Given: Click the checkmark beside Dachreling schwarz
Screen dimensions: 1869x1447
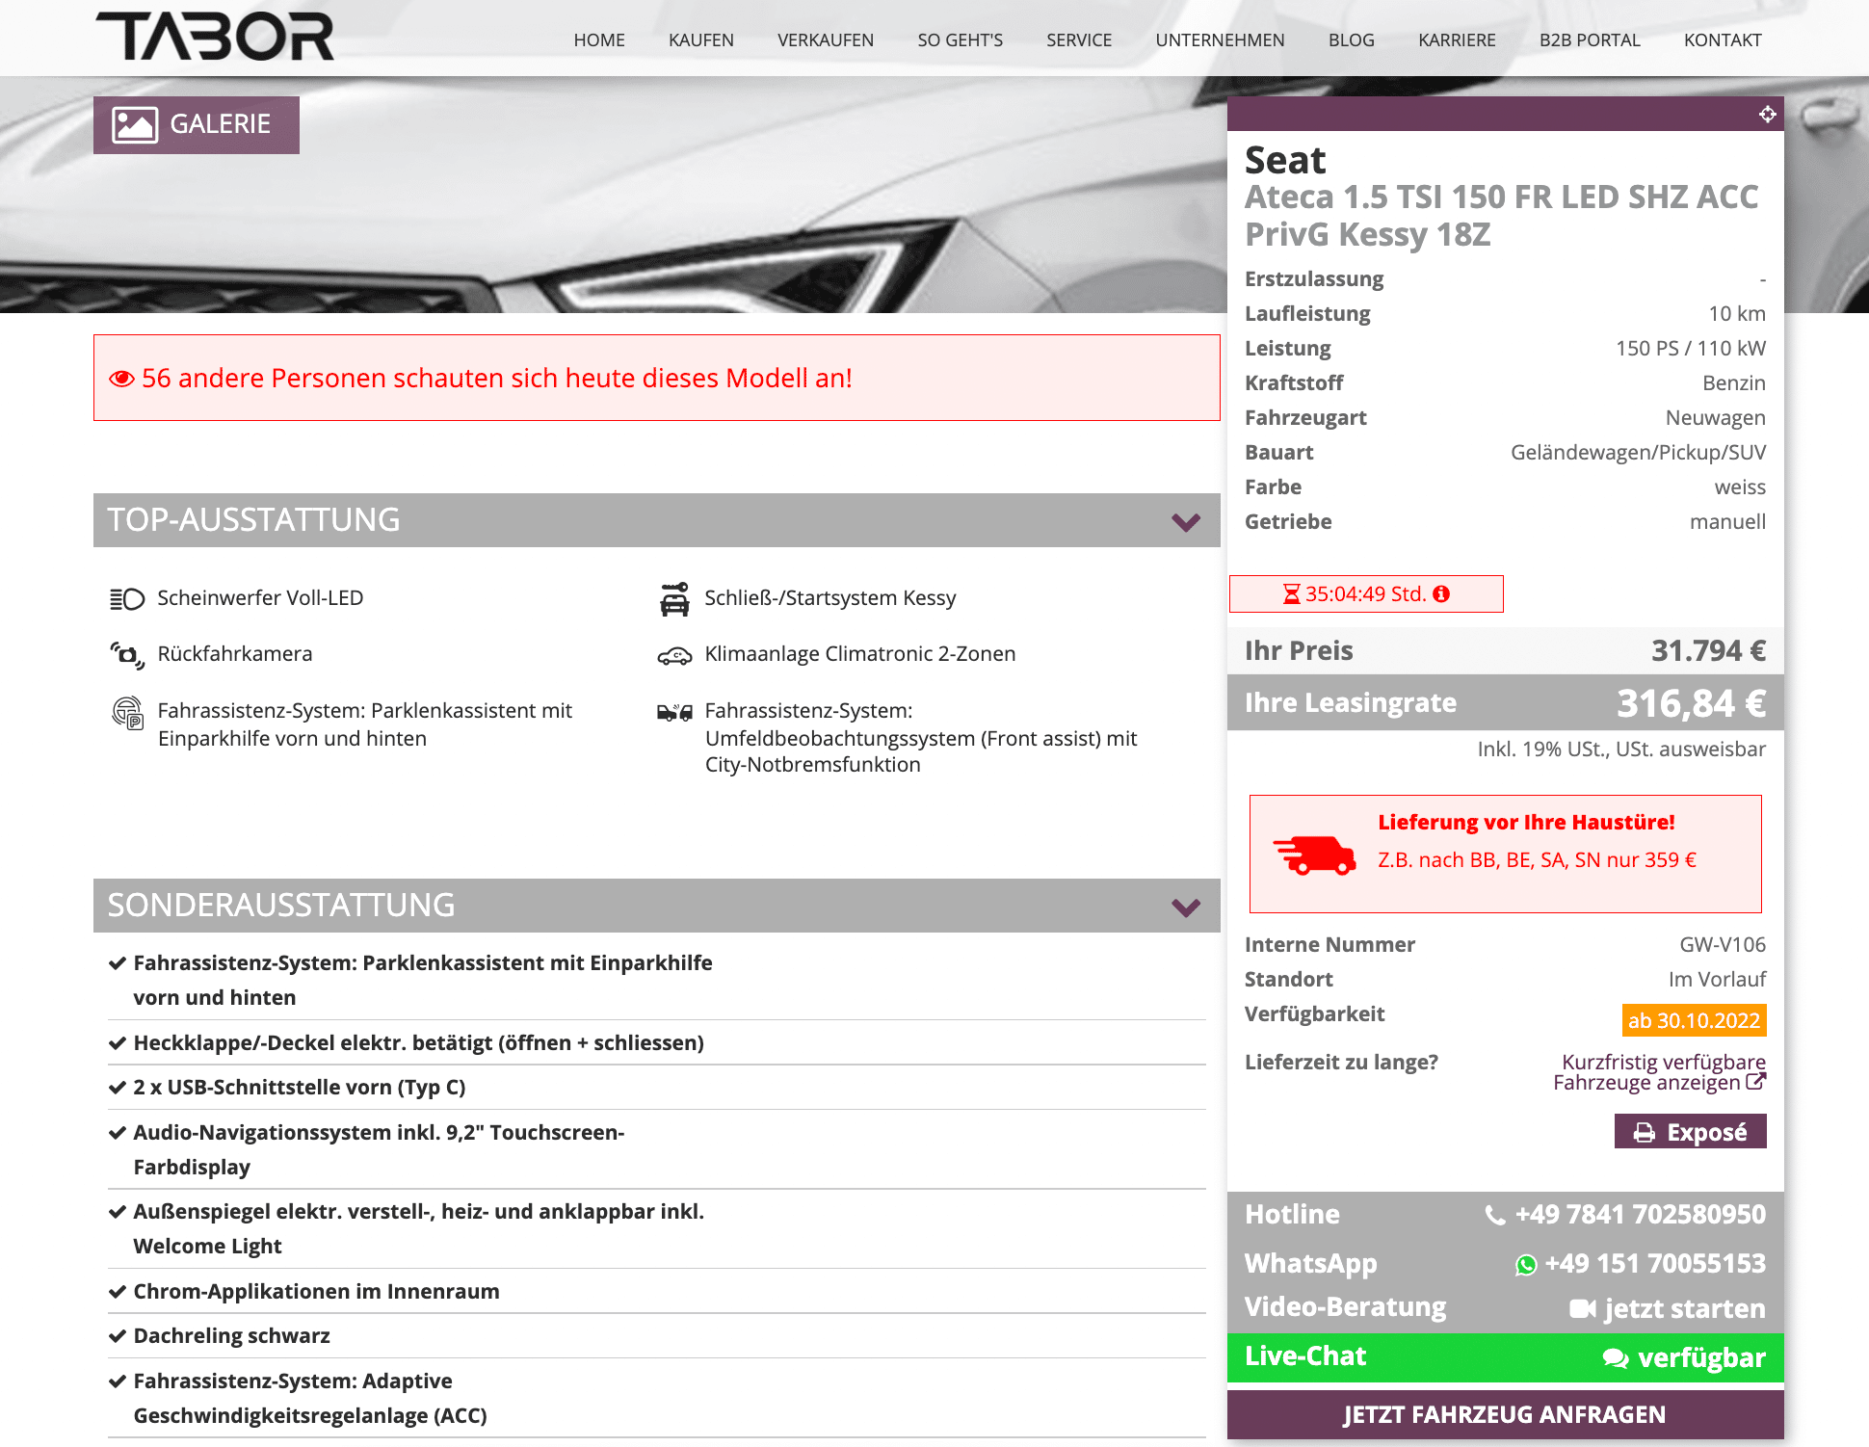Looking at the screenshot, I should (118, 1336).
